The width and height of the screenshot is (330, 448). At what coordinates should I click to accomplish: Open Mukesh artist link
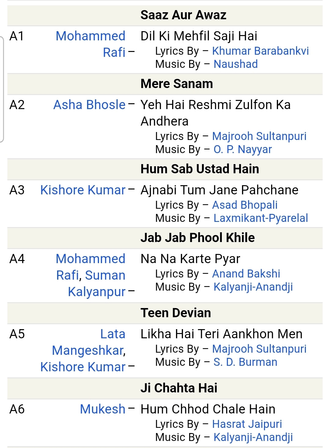103,409
